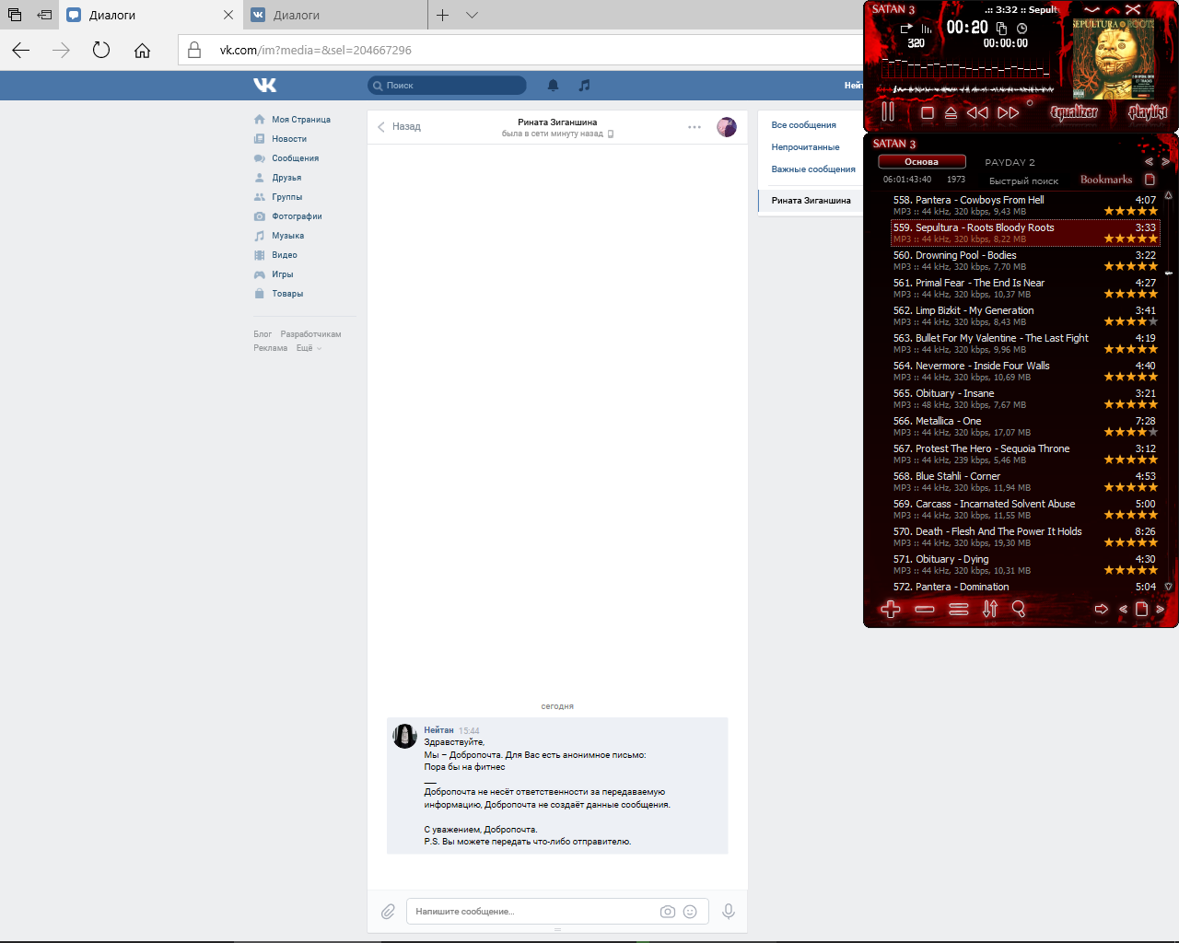
Task: Select track 566 Metallica - One
Action: (x=1024, y=425)
